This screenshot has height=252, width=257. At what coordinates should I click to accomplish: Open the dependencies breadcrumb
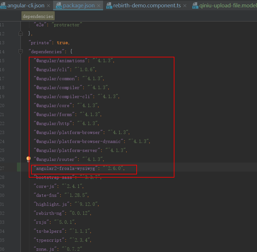tap(38, 16)
